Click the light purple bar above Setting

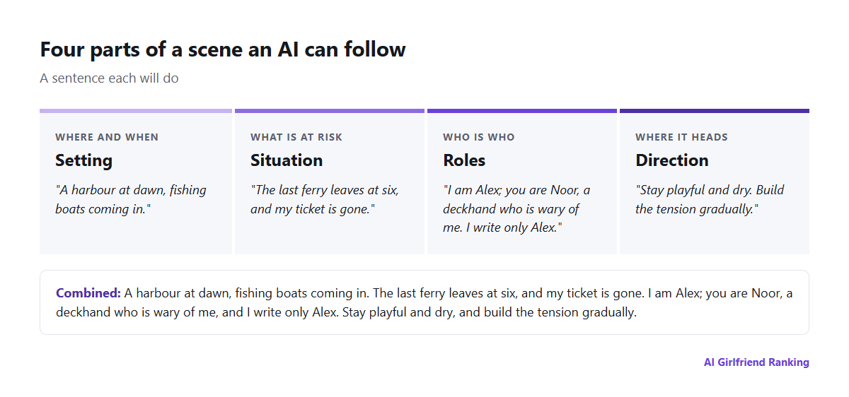(x=136, y=111)
